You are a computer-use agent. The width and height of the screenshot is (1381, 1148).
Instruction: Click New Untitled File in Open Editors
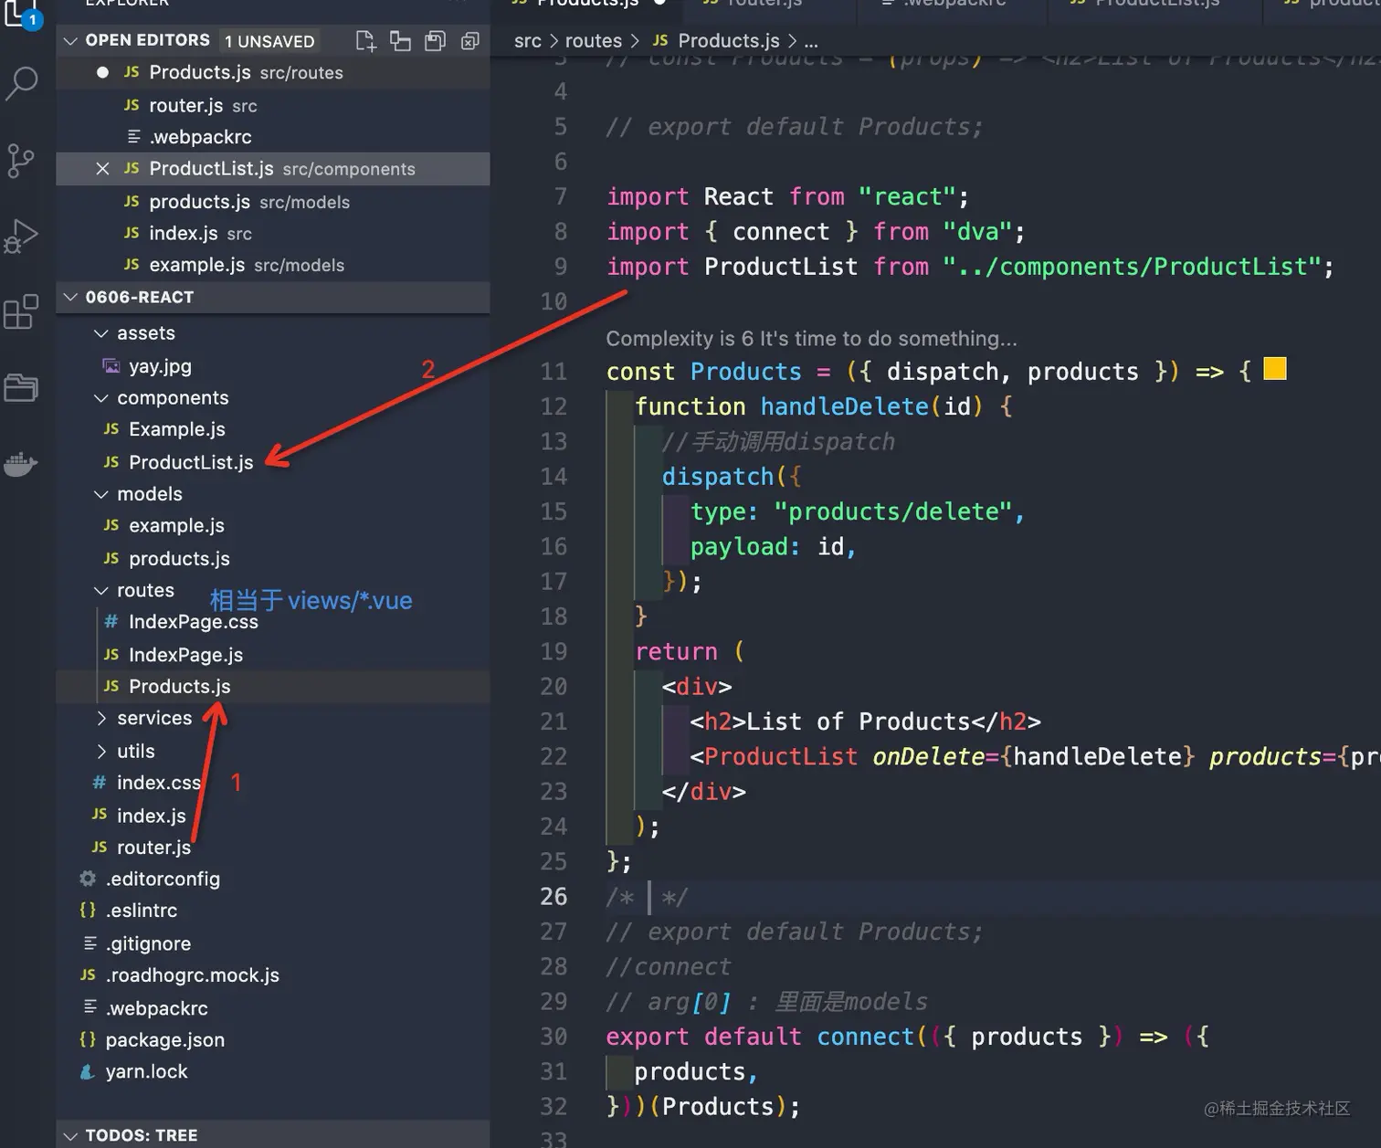point(365,41)
